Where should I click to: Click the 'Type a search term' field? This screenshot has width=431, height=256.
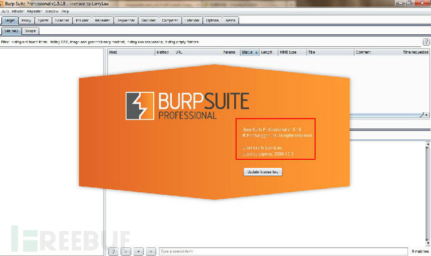pos(283,252)
